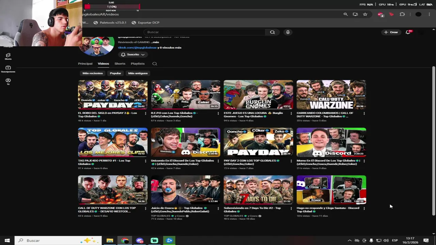Click the red Tp extension icon
This screenshot has width=436, height=245.
click(x=391, y=14)
